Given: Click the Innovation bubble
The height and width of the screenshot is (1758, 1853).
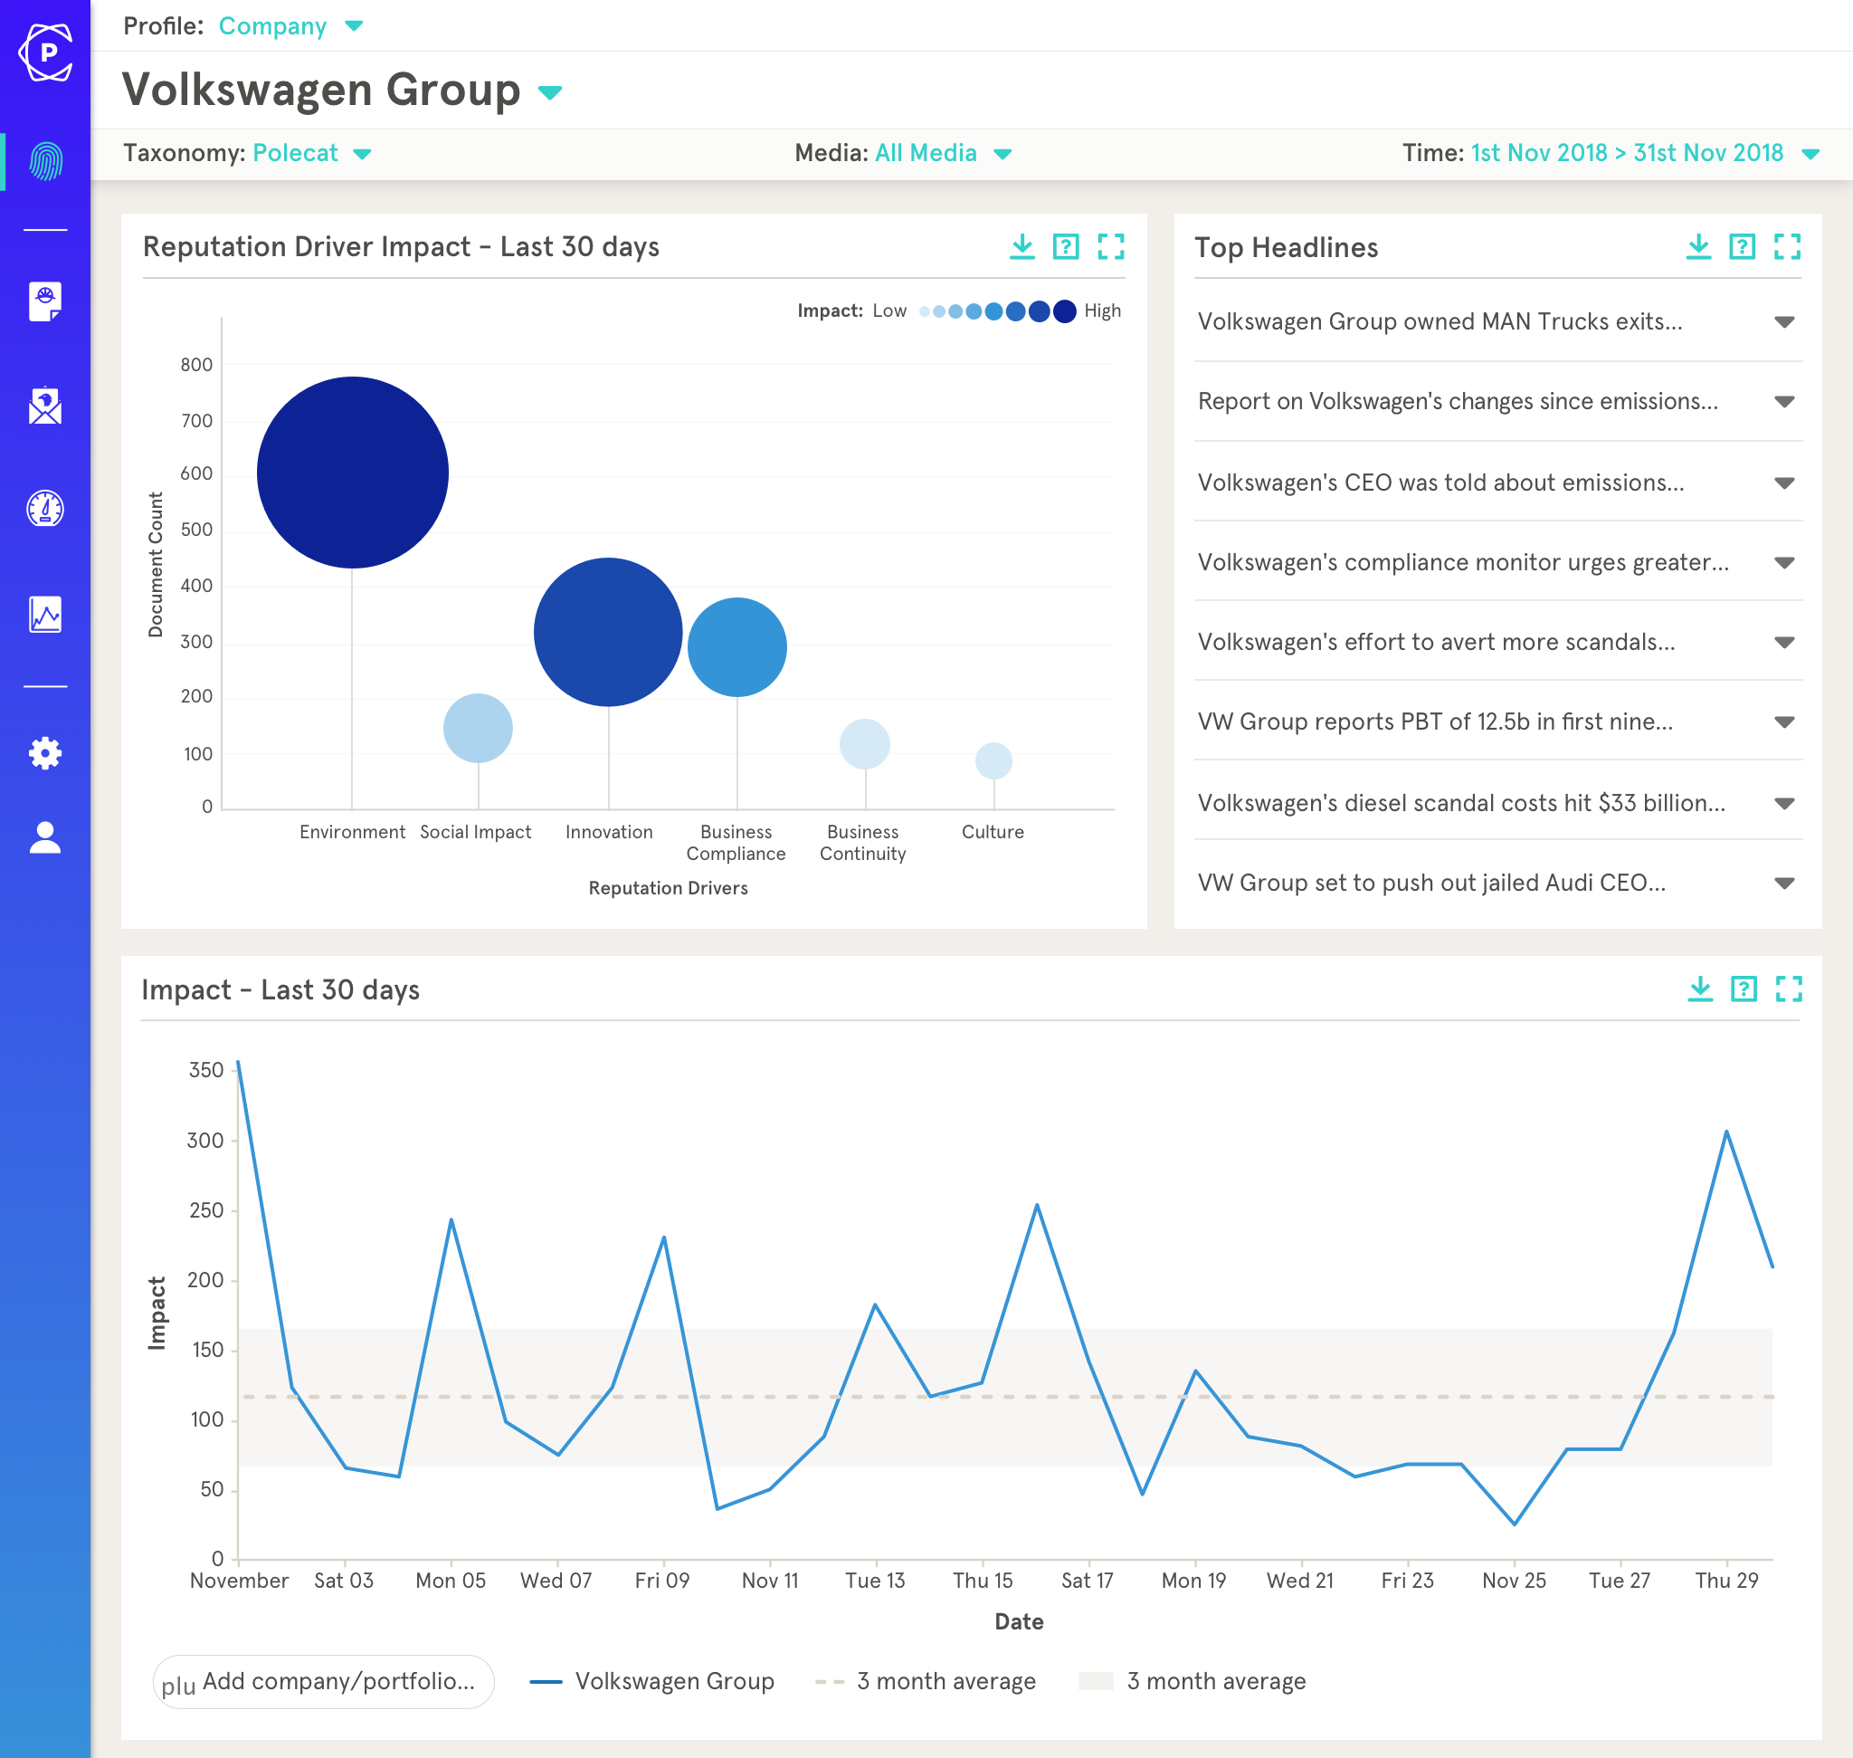Looking at the screenshot, I should (608, 633).
